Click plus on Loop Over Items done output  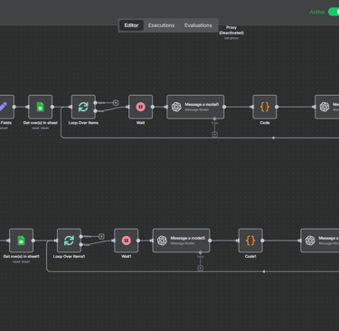click(116, 103)
